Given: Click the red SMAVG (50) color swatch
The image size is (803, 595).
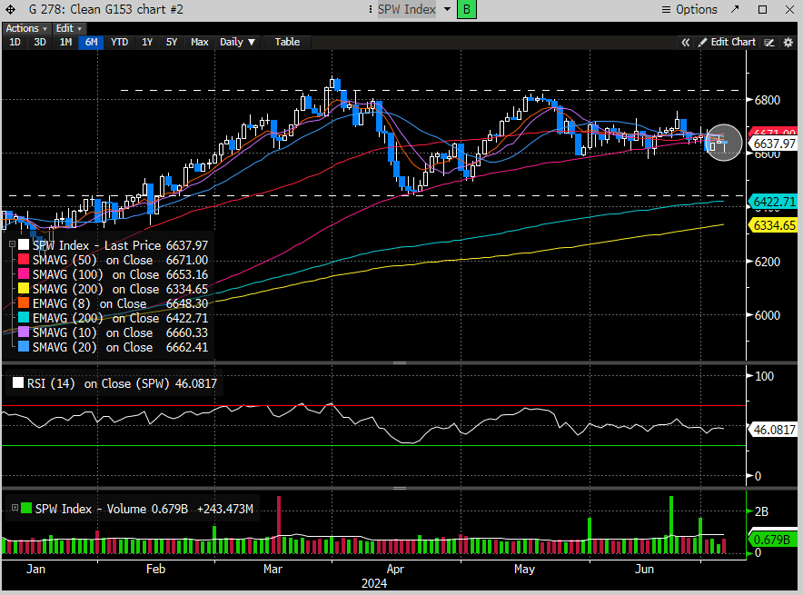Looking at the screenshot, I should (x=24, y=260).
